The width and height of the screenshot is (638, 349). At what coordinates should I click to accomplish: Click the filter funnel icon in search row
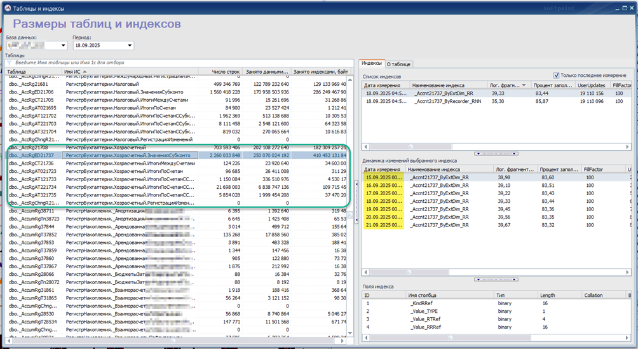click(10, 63)
